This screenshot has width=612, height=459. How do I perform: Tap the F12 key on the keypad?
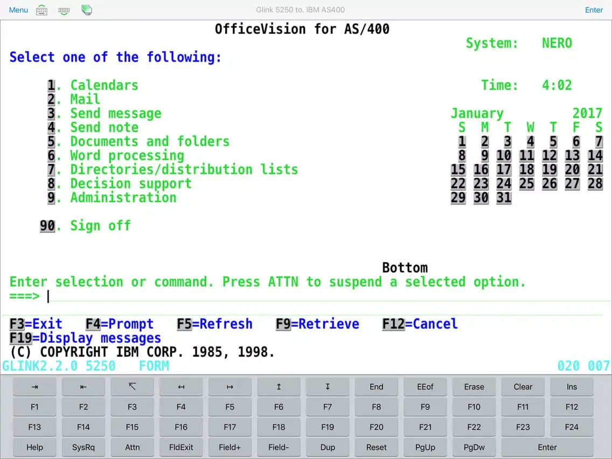coord(572,407)
